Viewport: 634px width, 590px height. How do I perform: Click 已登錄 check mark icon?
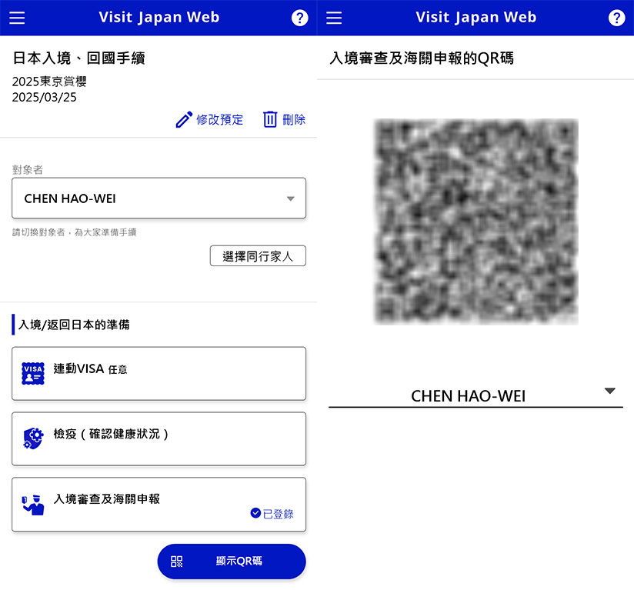click(255, 513)
